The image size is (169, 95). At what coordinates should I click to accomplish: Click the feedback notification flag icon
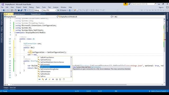(x=125, y=4)
